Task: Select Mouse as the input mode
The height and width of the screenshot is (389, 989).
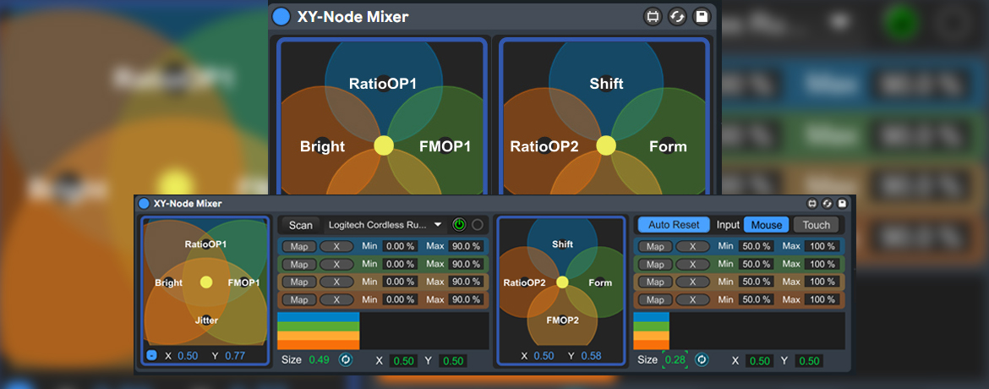Action: pyautogui.click(x=767, y=225)
